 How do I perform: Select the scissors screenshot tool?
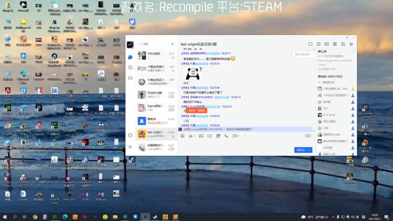click(191, 136)
